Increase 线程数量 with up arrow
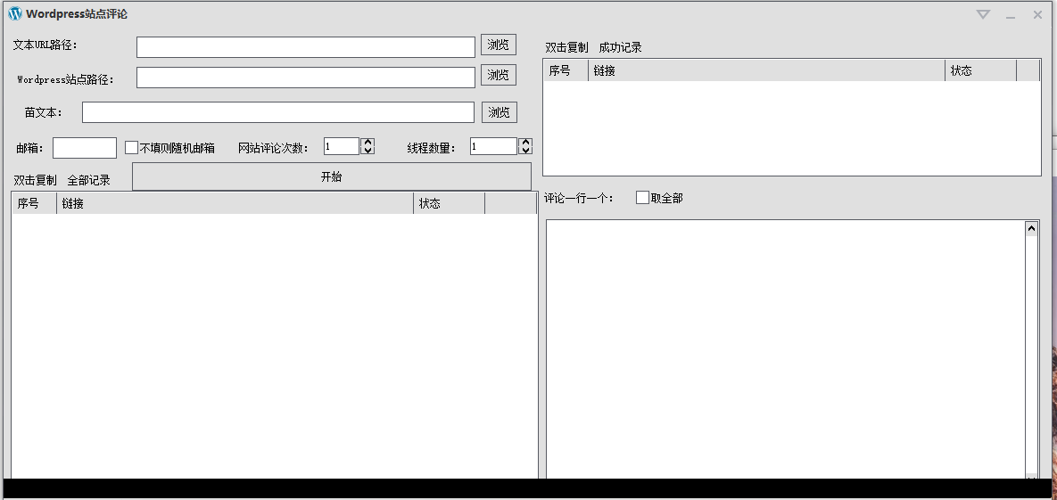 tap(525, 143)
